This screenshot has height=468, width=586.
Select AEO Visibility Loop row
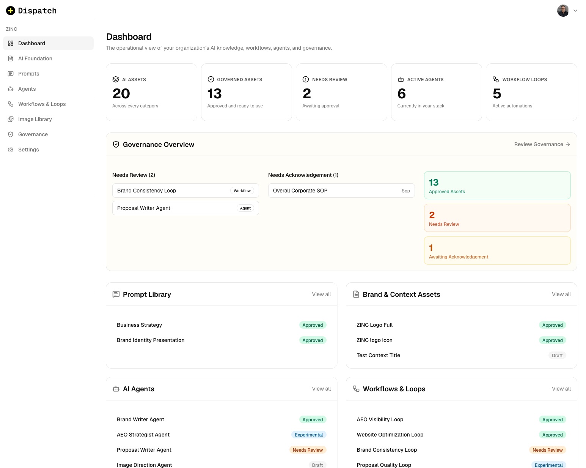(x=462, y=419)
